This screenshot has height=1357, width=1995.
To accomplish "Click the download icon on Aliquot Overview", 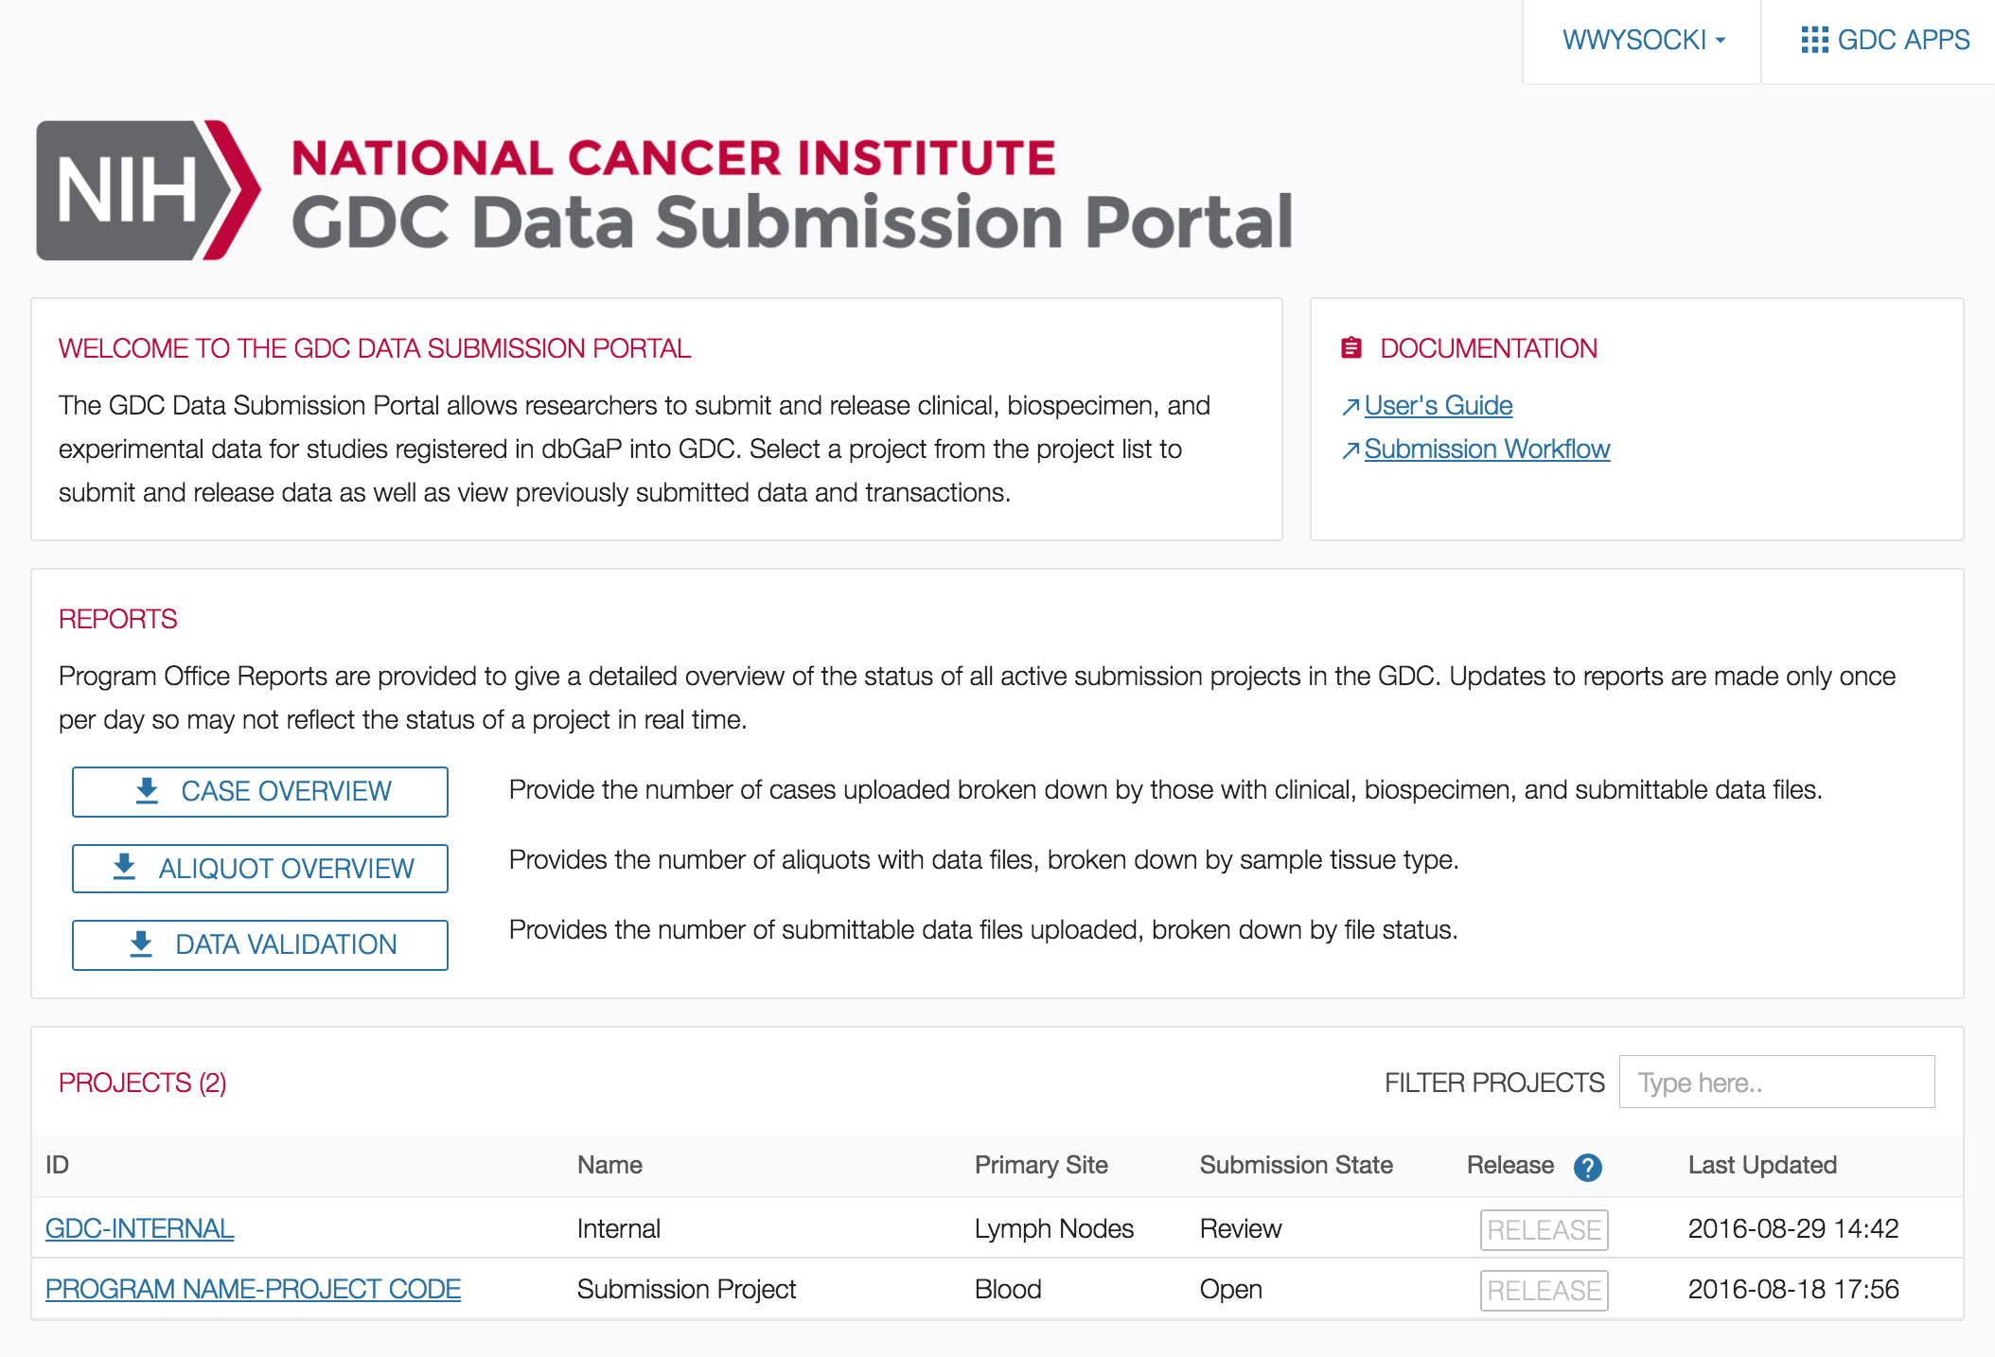I will 124,868.
